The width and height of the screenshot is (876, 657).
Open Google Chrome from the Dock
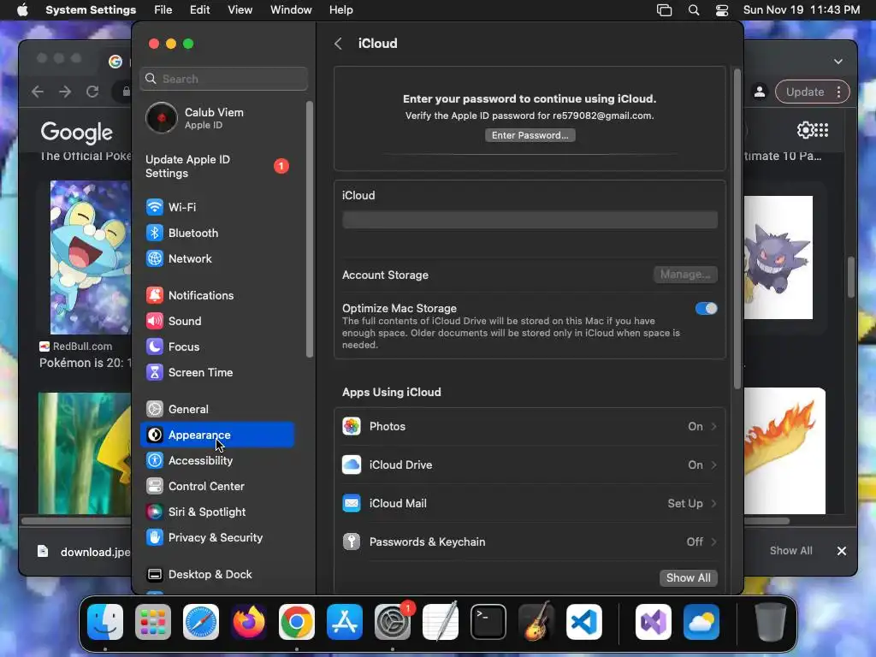297,622
